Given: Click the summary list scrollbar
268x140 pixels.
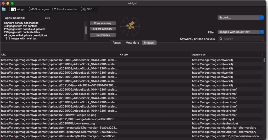Looking at the screenshot, I should (x=86, y=30).
